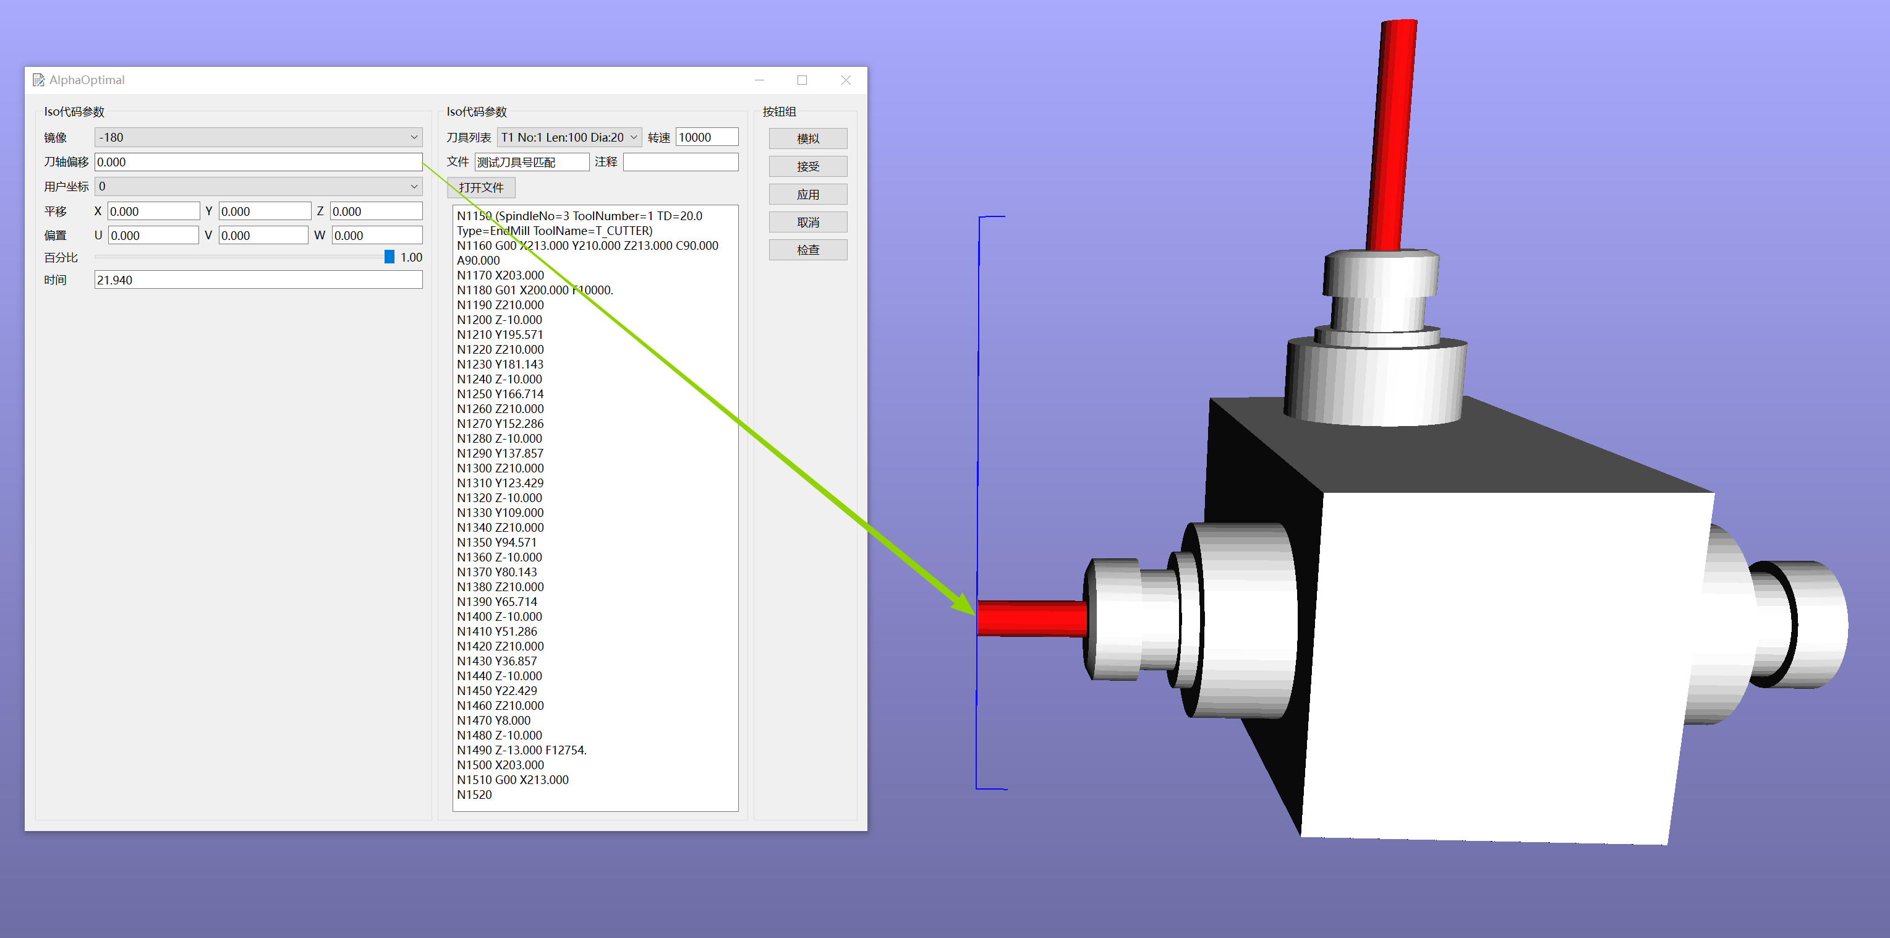The width and height of the screenshot is (1890, 938).
Task: Click the 应用 apply button
Action: tap(807, 195)
